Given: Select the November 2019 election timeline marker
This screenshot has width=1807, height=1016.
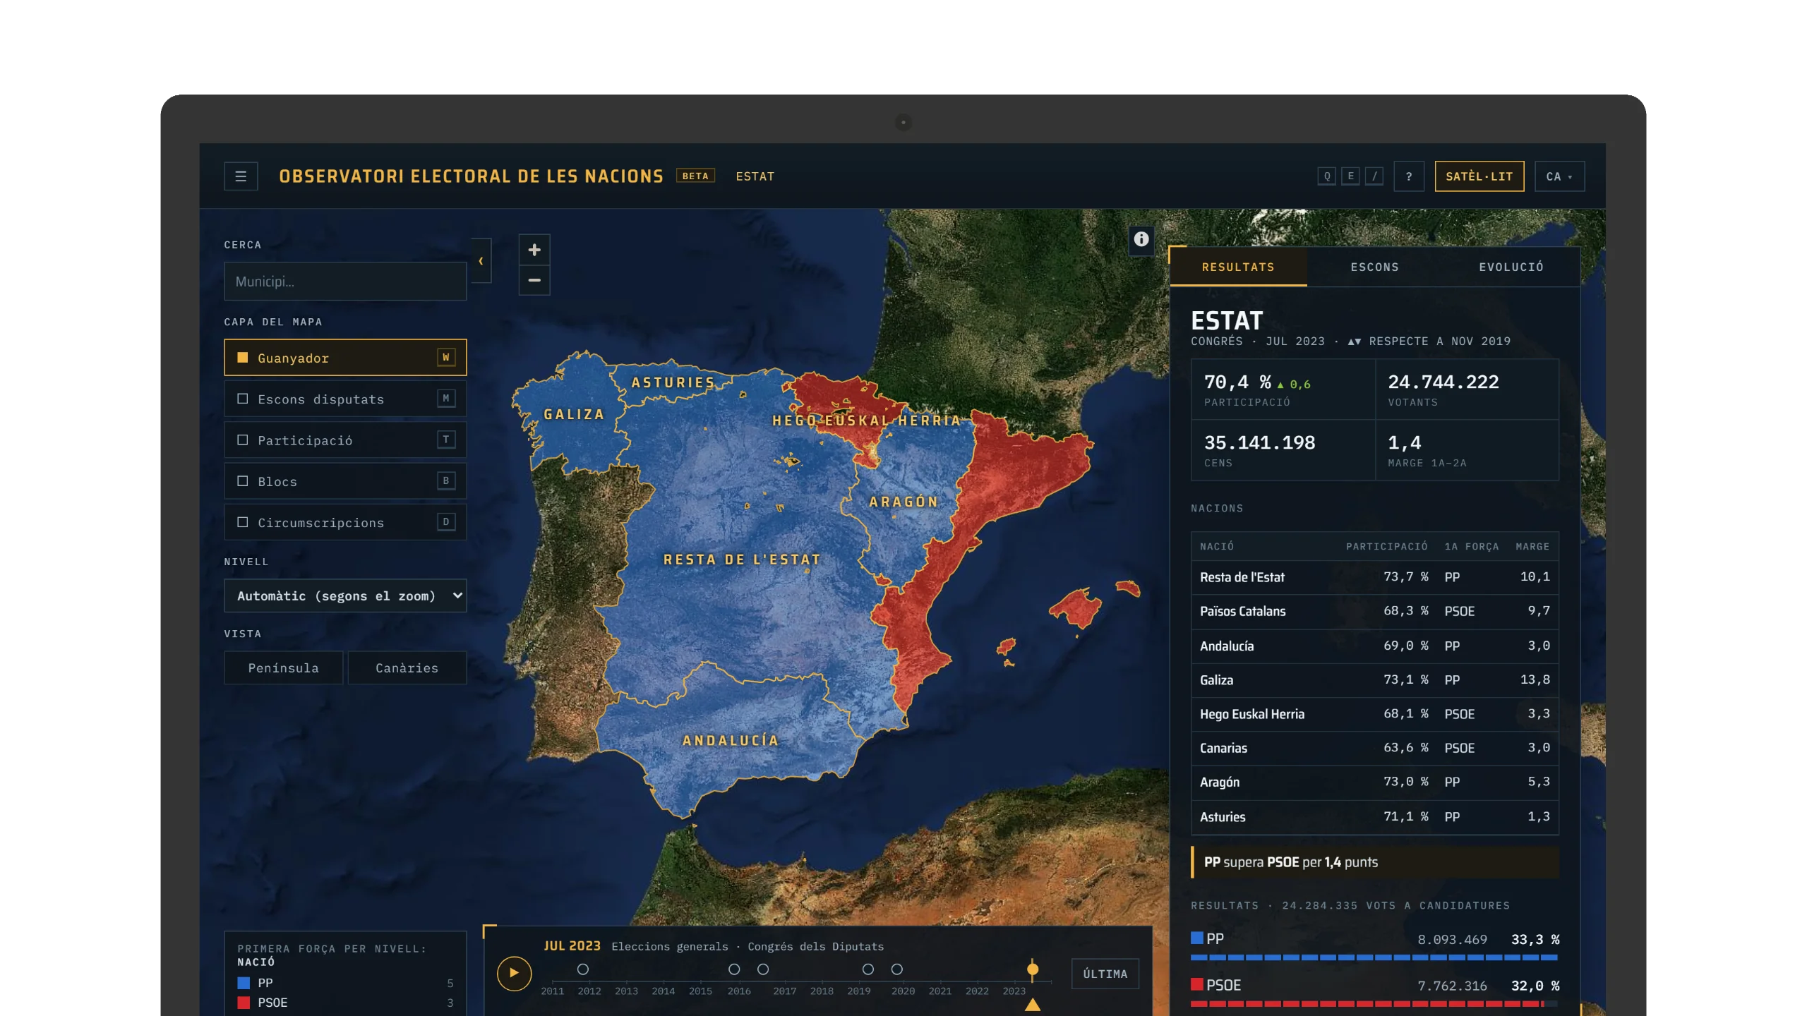Looking at the screenshot, I should pos(897,969).
